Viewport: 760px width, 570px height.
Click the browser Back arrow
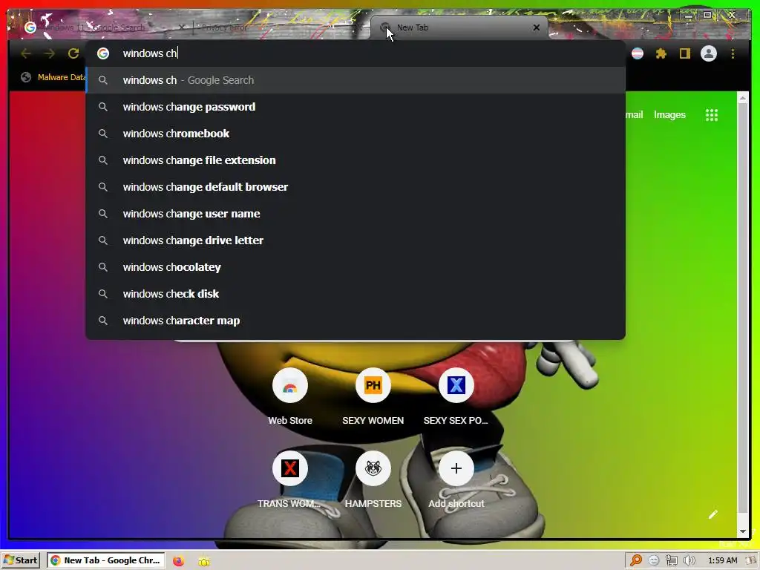point(26,53)
